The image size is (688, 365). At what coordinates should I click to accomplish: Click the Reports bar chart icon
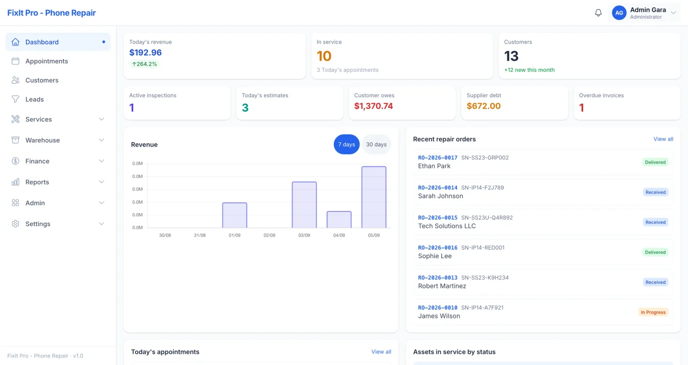click(x=16, y=182)
